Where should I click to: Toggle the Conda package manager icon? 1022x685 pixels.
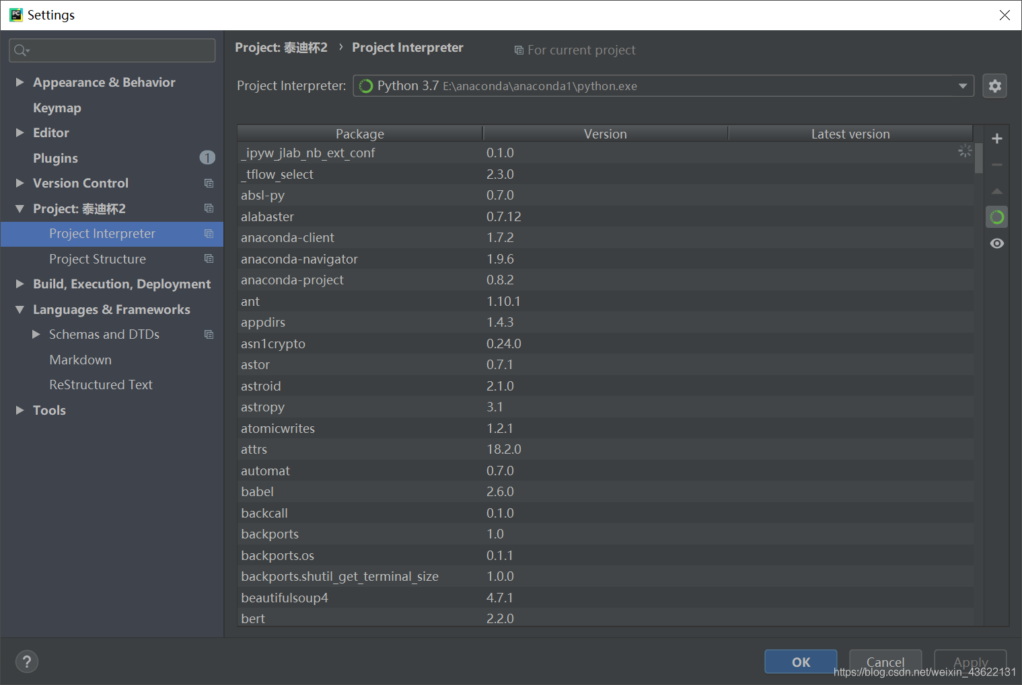[997, 217]
